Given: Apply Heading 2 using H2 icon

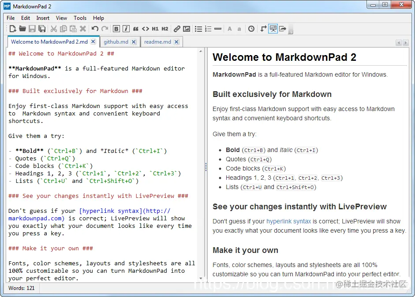Looking at the screenshot, I should pos(165,29).
